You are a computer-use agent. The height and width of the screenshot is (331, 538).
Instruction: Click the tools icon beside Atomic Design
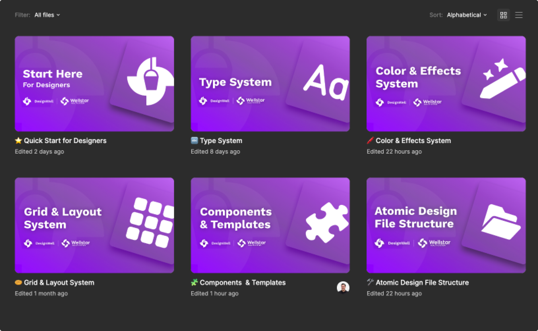370,282
